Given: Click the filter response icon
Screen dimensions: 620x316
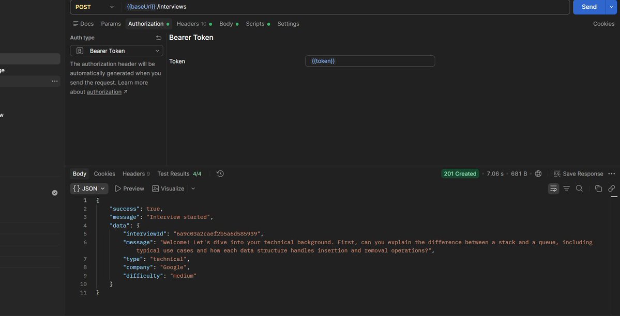Looking at the screenshot, I should 566,189.
